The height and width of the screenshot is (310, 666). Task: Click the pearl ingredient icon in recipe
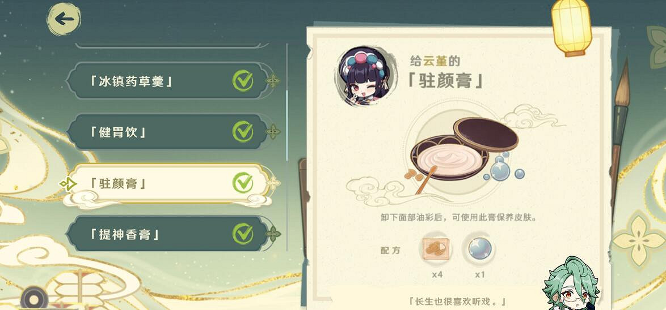(x=480, y=248)
